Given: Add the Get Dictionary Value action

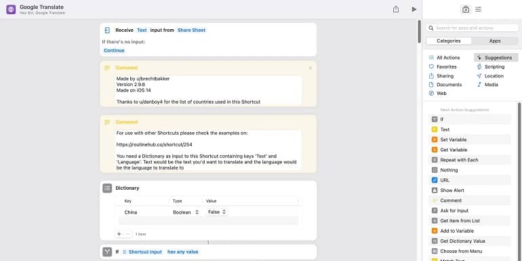Looking at the screenshot, I should tap(469, 241).
